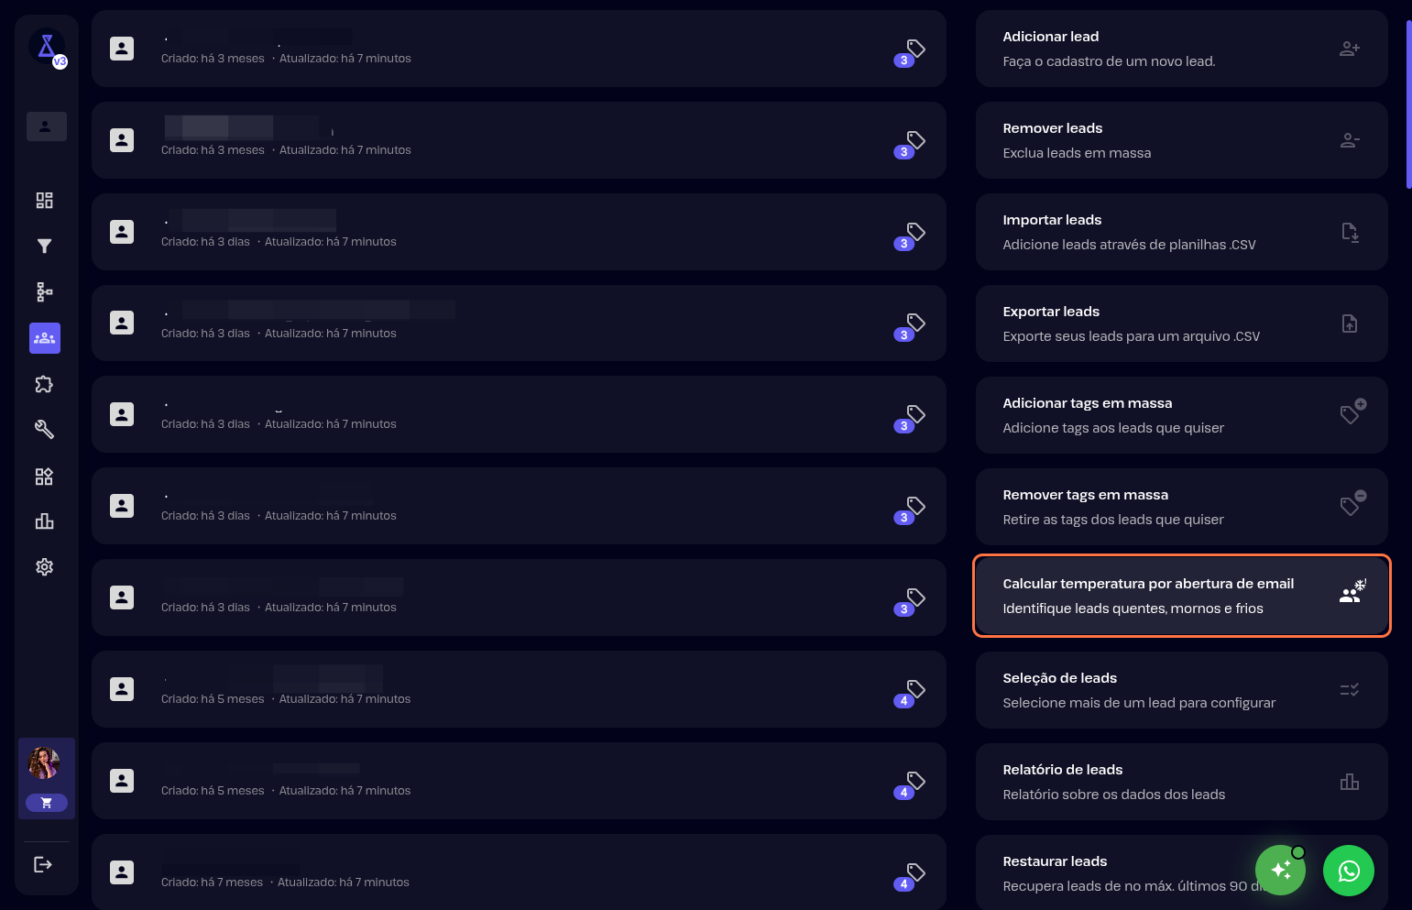
Task: Select Adicionar lead option
Action: click(1181, 49)
